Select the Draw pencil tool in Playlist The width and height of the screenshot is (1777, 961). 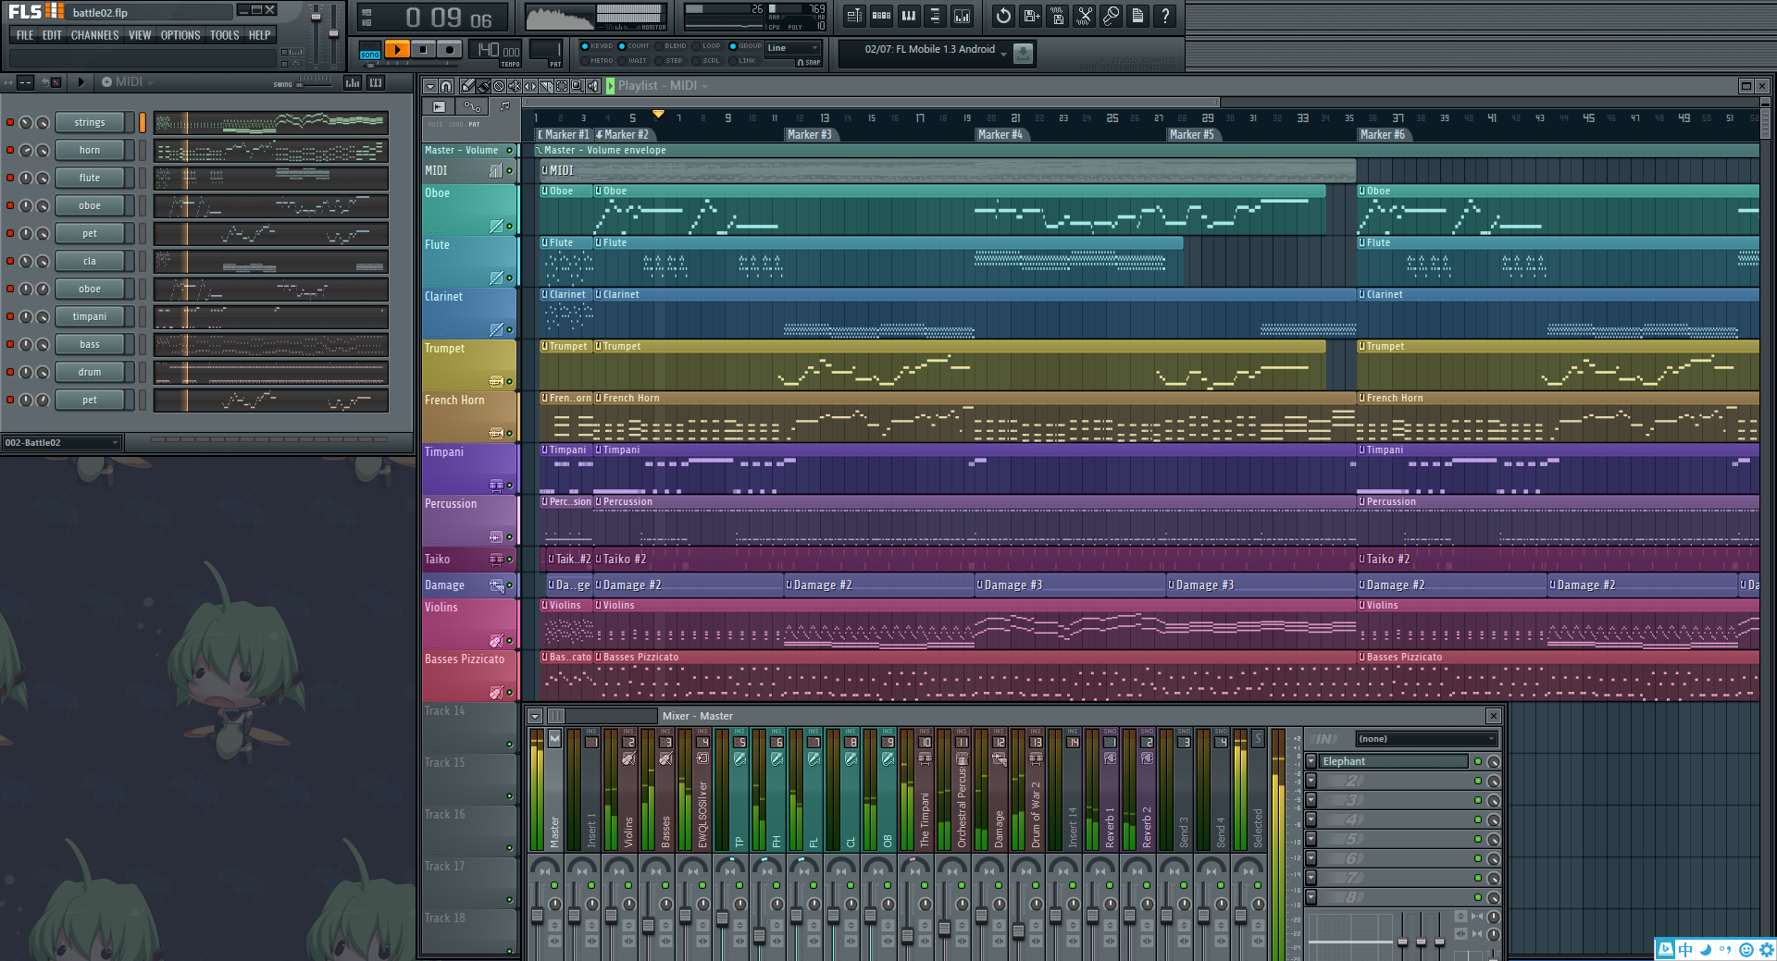[x=468, y=86]
